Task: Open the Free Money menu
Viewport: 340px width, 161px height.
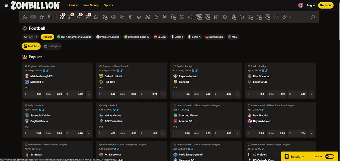Action: [91, 5]
